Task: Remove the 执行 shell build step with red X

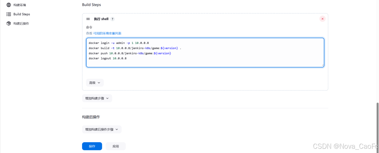Action: pos(322,19)
